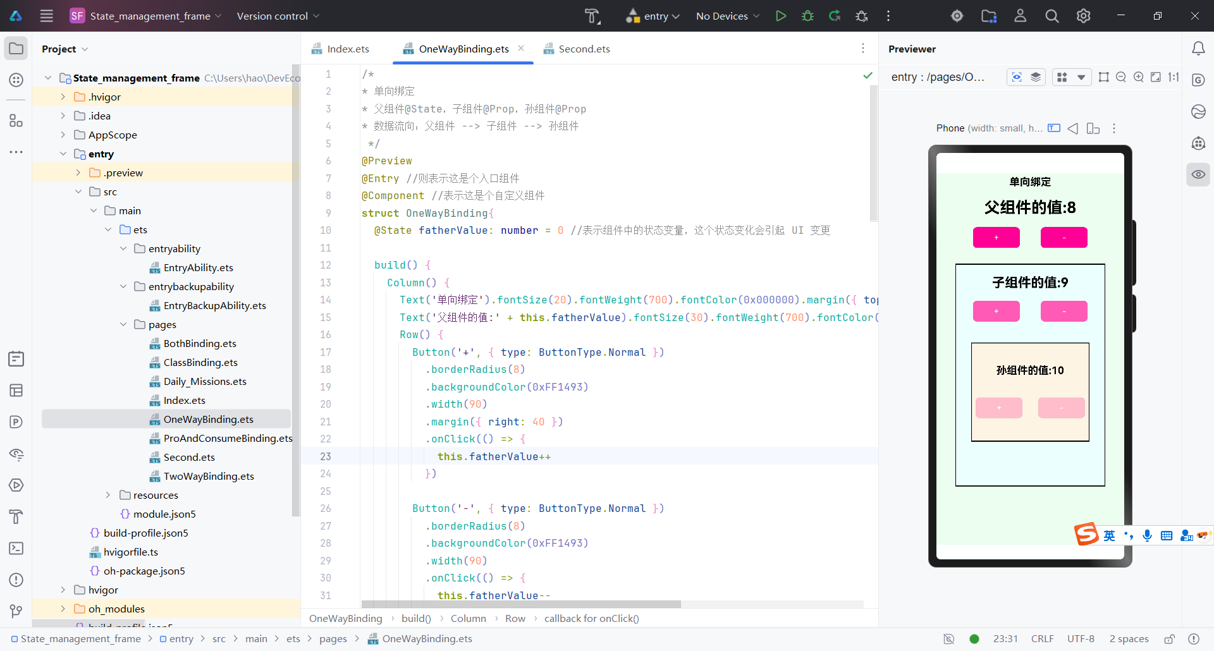
Task: Zoom out the Previewer with magnifier minus
Action: 1121,77
